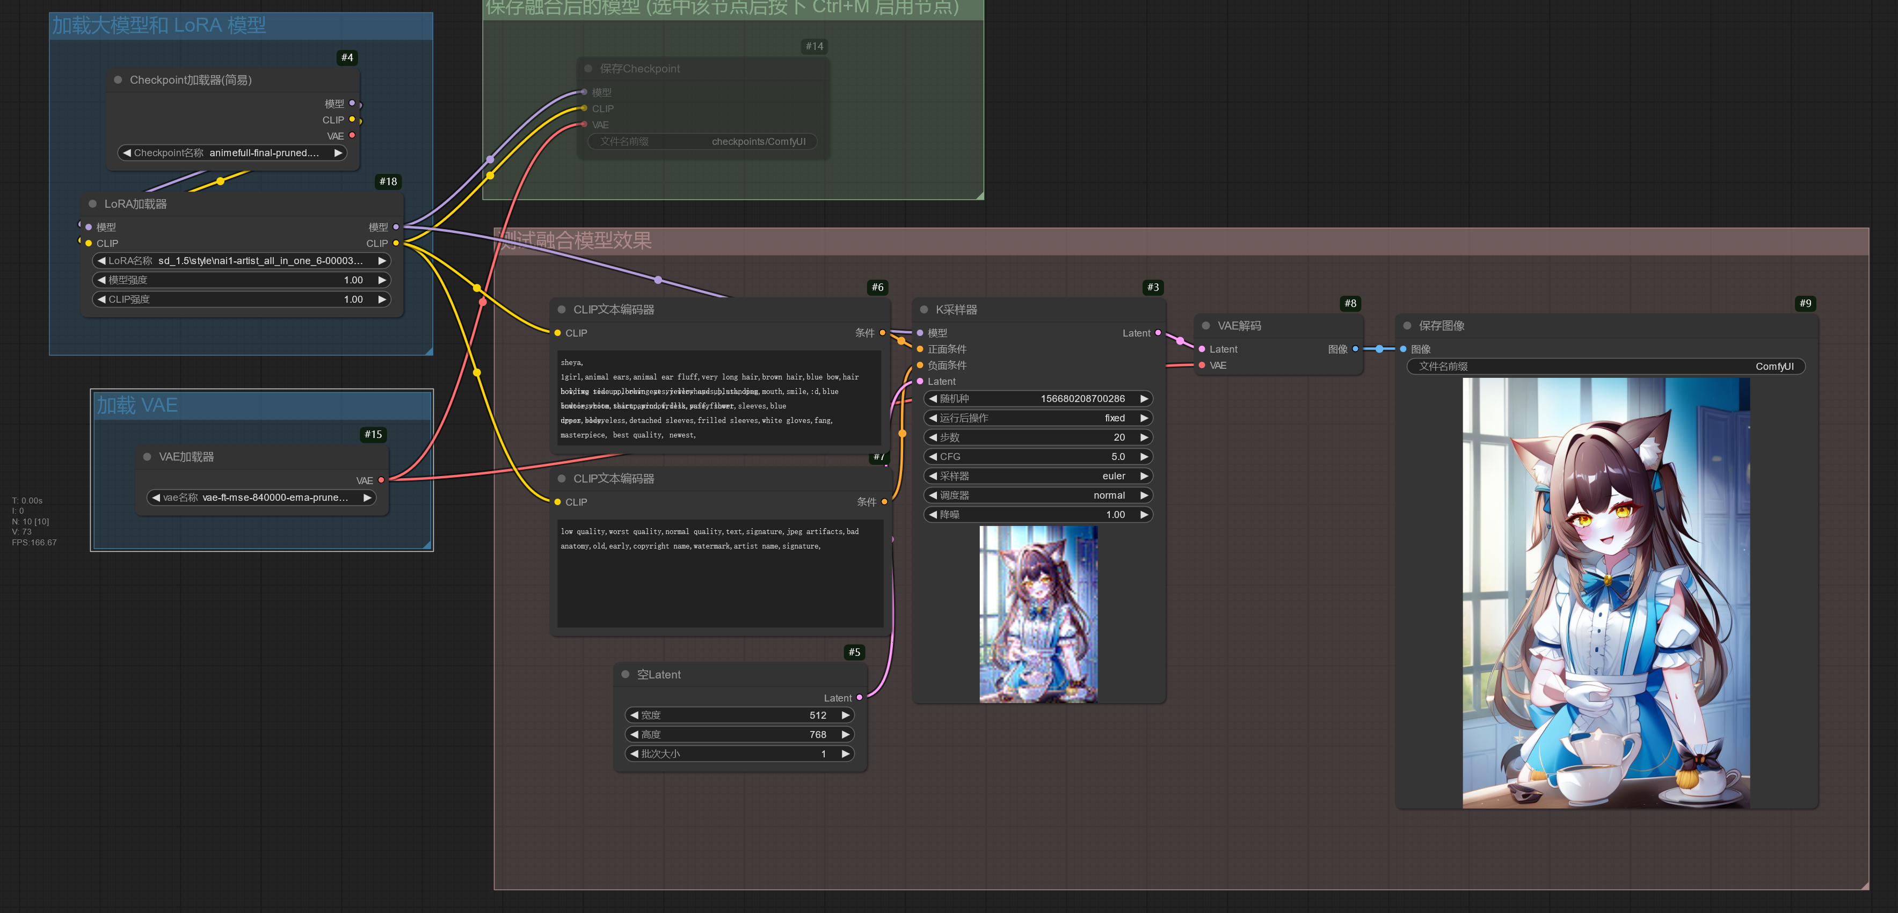Screen dimensions: 1898x913
Task: Click the 模型 output dot on LoRA加载器
Action: [396, 227]
